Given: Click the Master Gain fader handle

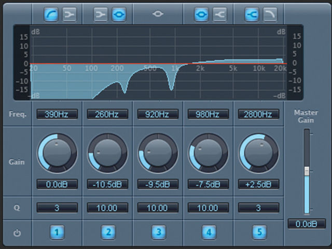Looking at the screenshot, I should point(307,171).
